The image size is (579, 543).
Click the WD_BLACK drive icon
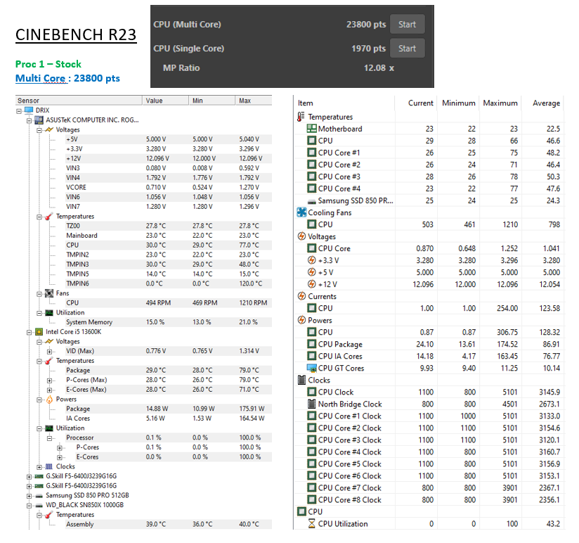(x=39, y=505)
